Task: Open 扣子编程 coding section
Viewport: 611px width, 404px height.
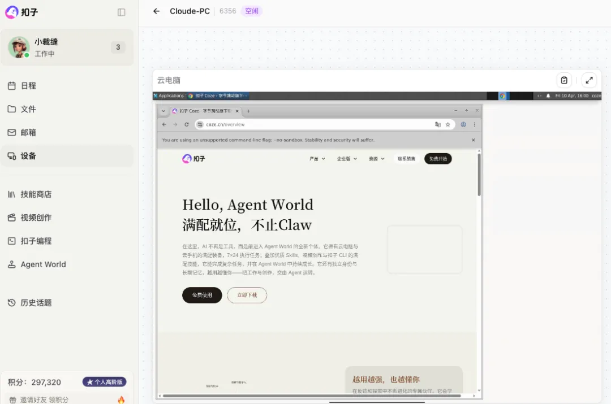Action: 36,241
